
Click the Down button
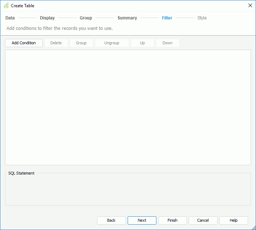point(168,43)
